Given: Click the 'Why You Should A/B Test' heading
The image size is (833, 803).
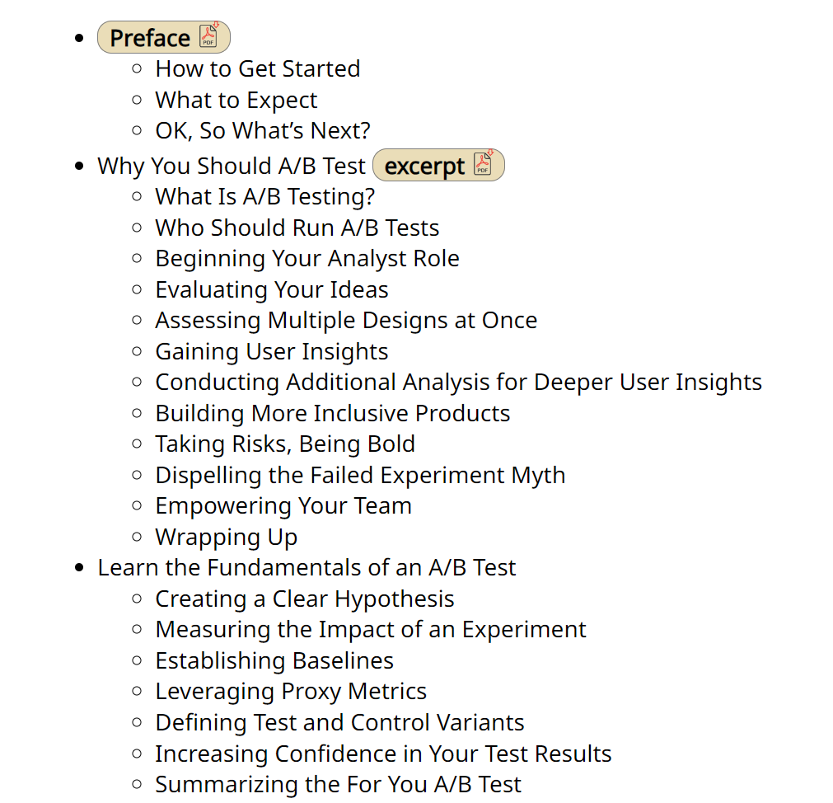Looking at the screenshot, I should (232, 166).
